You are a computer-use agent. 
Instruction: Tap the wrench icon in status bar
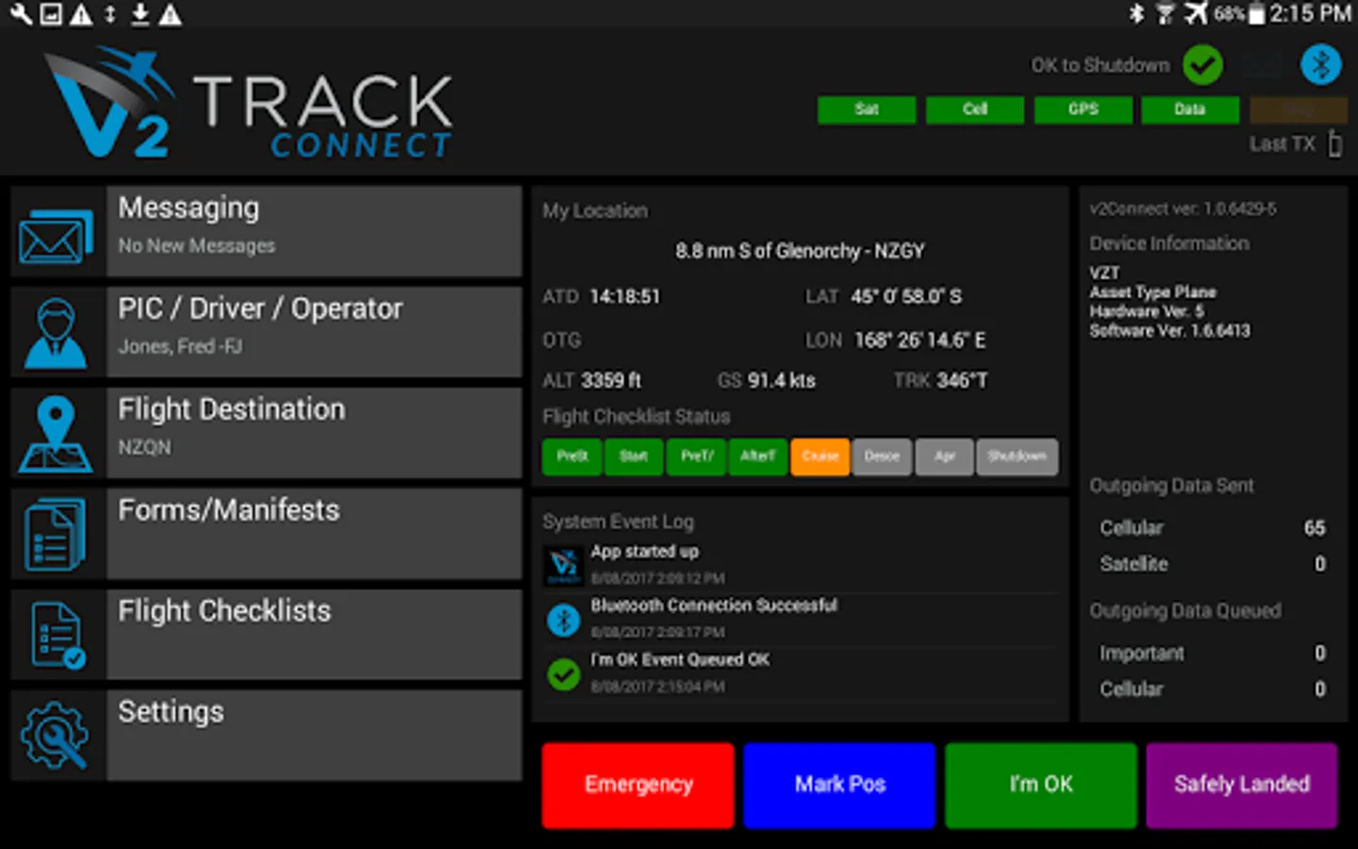(20, 14)
